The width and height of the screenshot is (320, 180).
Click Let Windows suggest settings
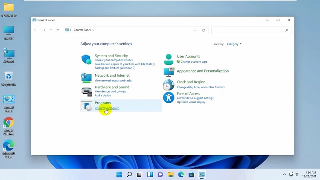(x=195, y=98)
